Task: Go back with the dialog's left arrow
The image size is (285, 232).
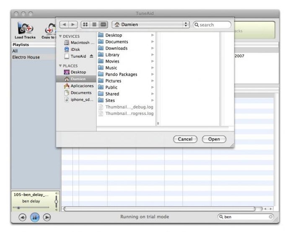Action: point(64,25)
